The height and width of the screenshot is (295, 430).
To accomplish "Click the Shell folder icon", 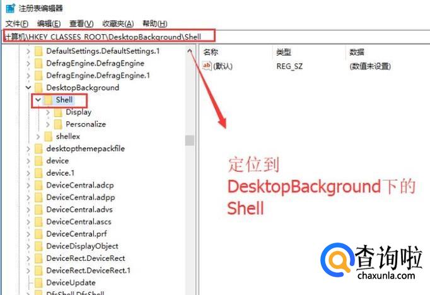I will click(49, 100).
